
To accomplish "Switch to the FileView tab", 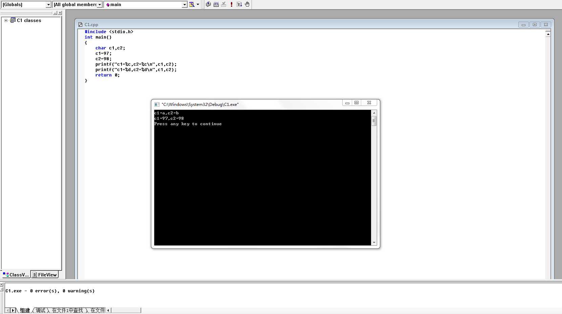I will tap(45, 275).
